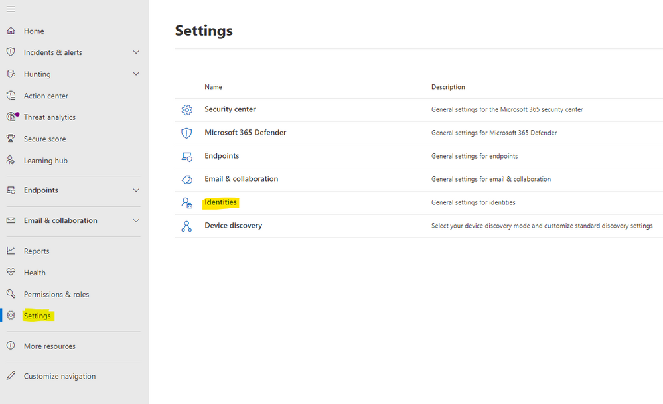Click 'General settings for email & collaboration' text

pyautogui.click(x=491, y=179)
